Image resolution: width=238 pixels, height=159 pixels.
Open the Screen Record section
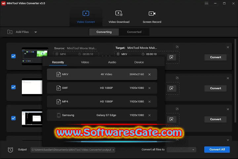(x=152, y=17)
